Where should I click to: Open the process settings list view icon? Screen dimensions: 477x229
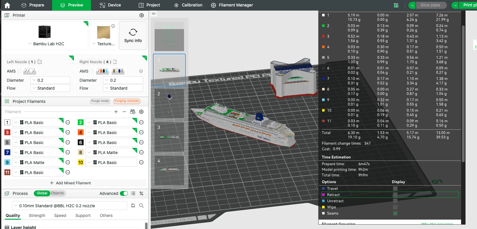(x=133, y=193)
